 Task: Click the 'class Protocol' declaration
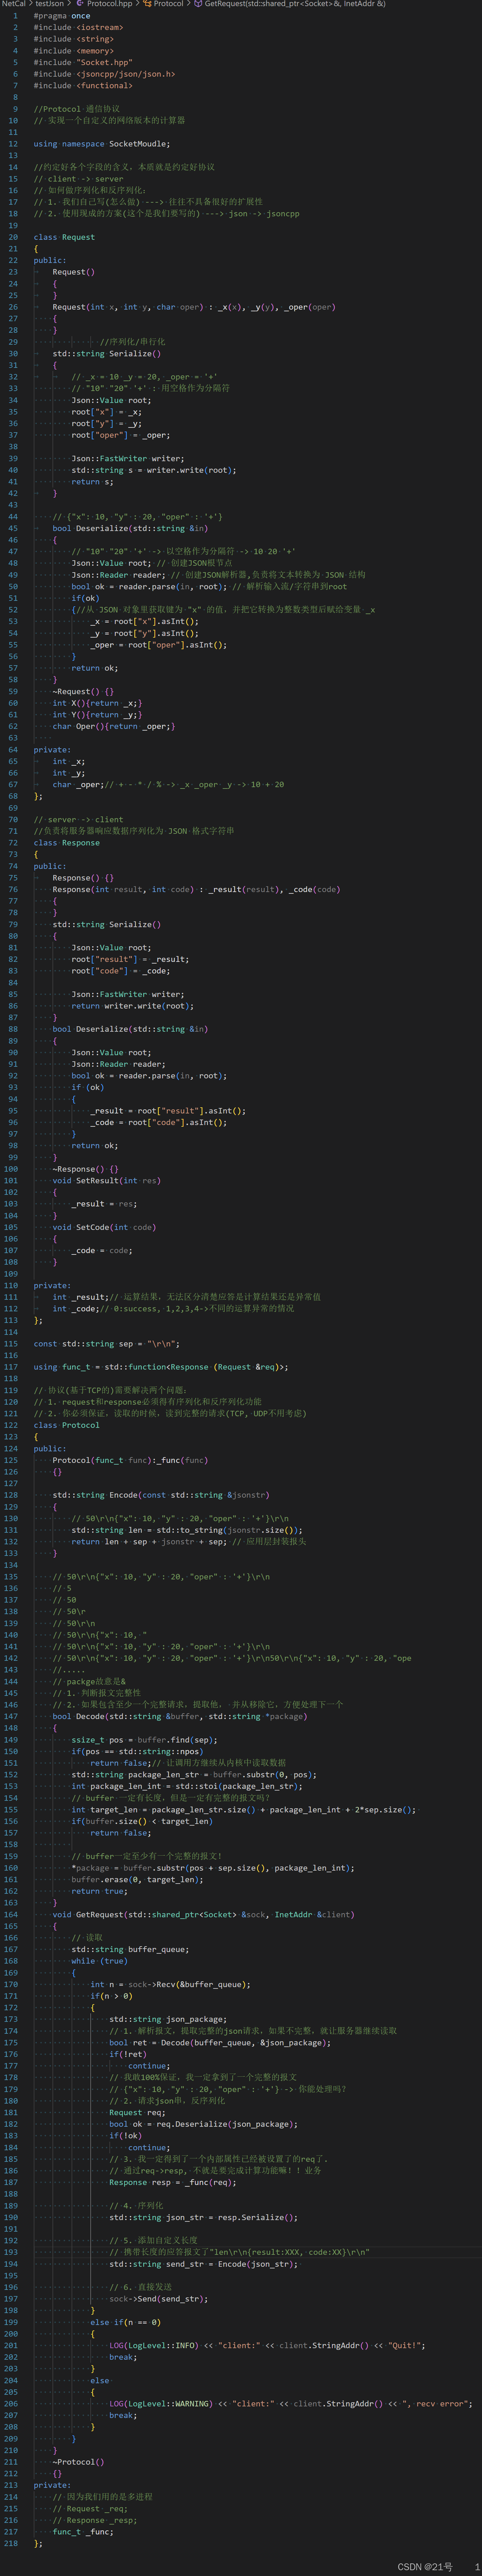tap(67, 1425)
